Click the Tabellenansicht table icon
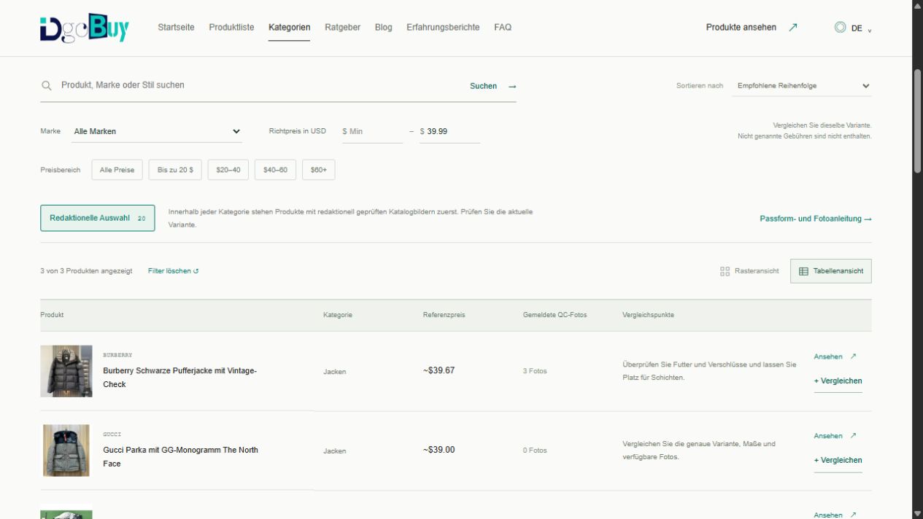Viewport: 923px width, 519px height. coord(803,271)
